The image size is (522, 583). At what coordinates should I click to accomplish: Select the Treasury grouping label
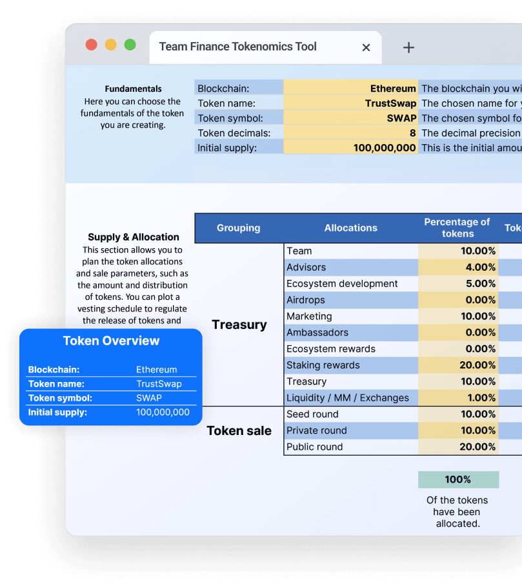(239, 324)
